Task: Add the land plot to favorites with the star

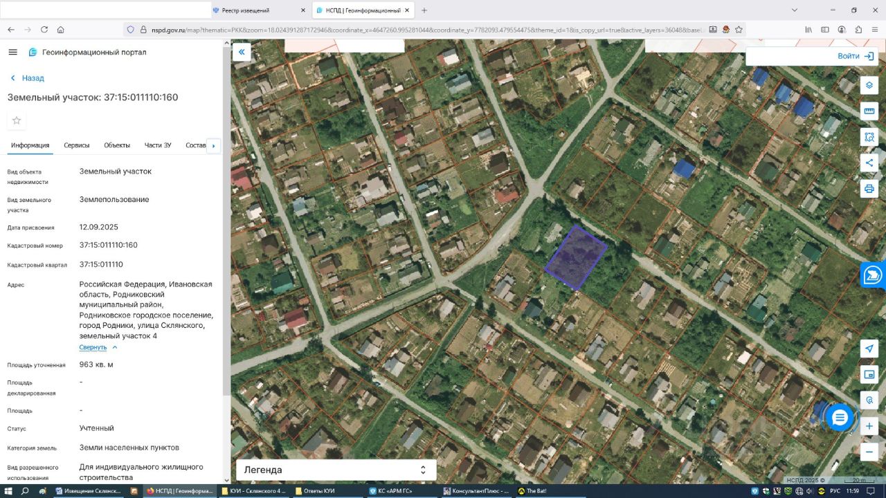Action: point(17,120)
